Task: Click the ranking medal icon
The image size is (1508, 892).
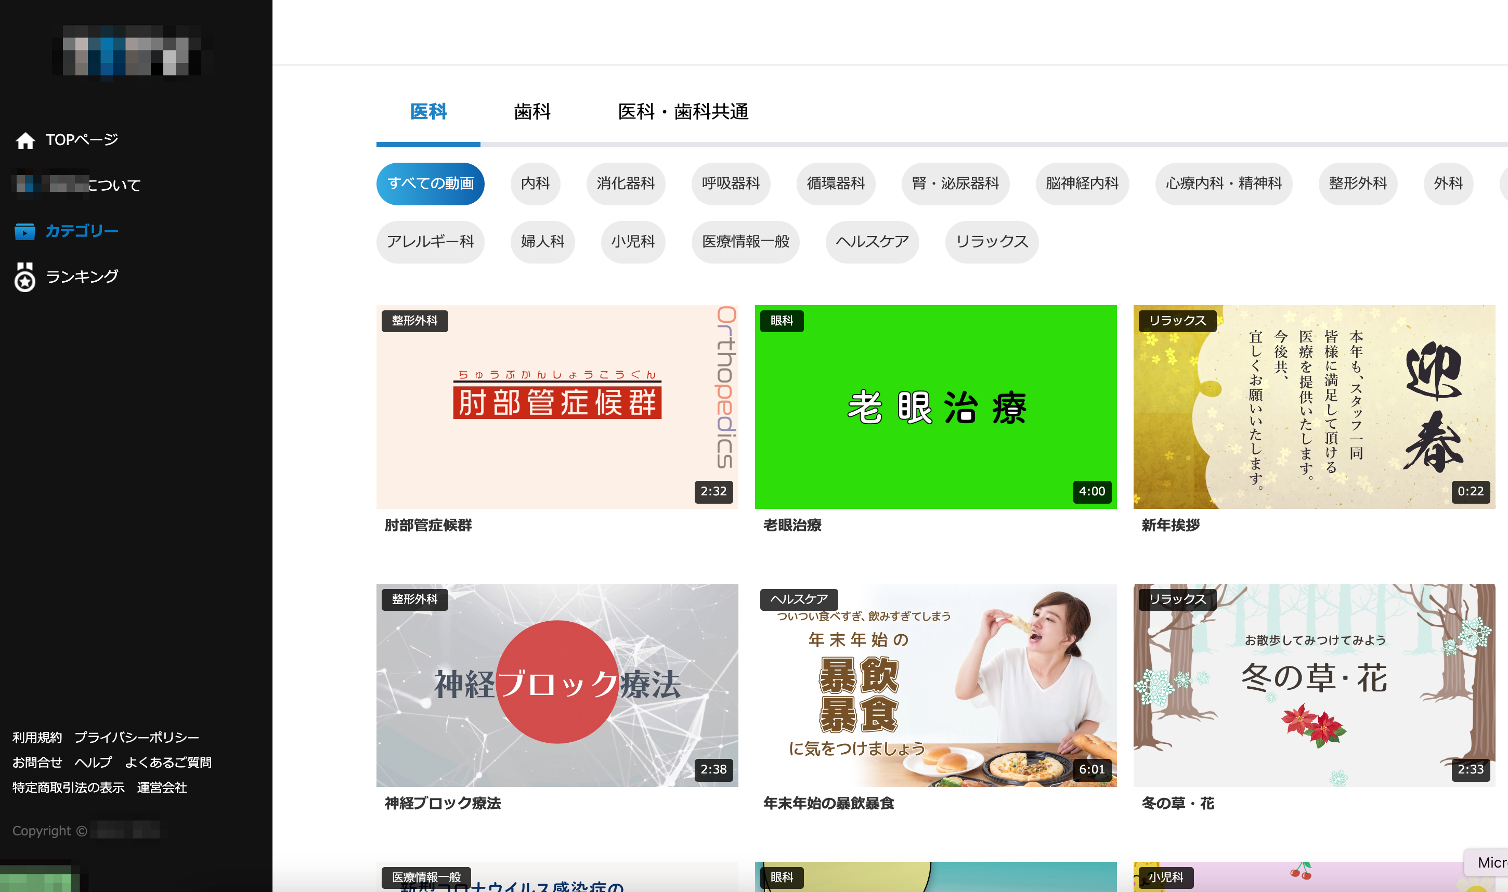Action: point(24,278)
